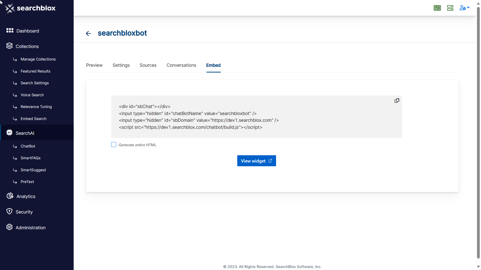Click the Dashboard grid icon
This screenshot has height=270, width=481.
tap(10, 30)
